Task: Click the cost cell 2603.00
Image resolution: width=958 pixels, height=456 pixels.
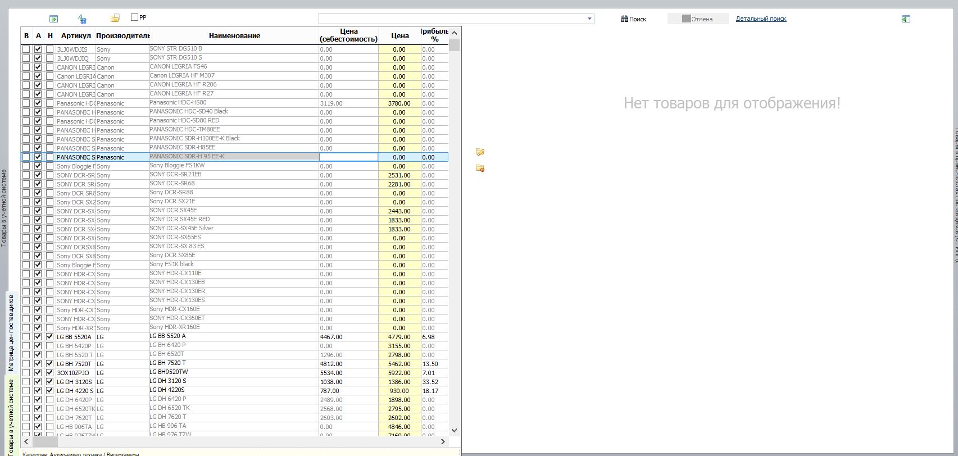Action: pos(348,418)
